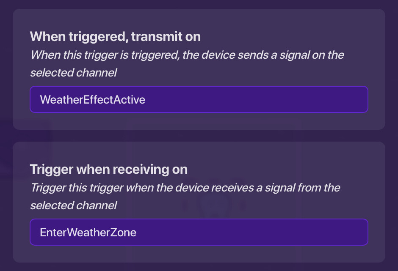Click the receiving channel description text
The width and height of the screenshot is (398, 271).
(185, 196)
